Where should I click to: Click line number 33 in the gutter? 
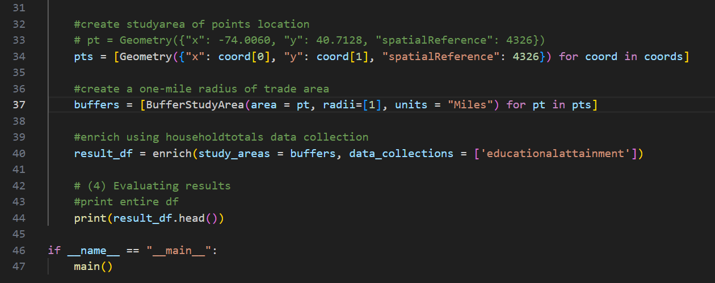[19, 40]
